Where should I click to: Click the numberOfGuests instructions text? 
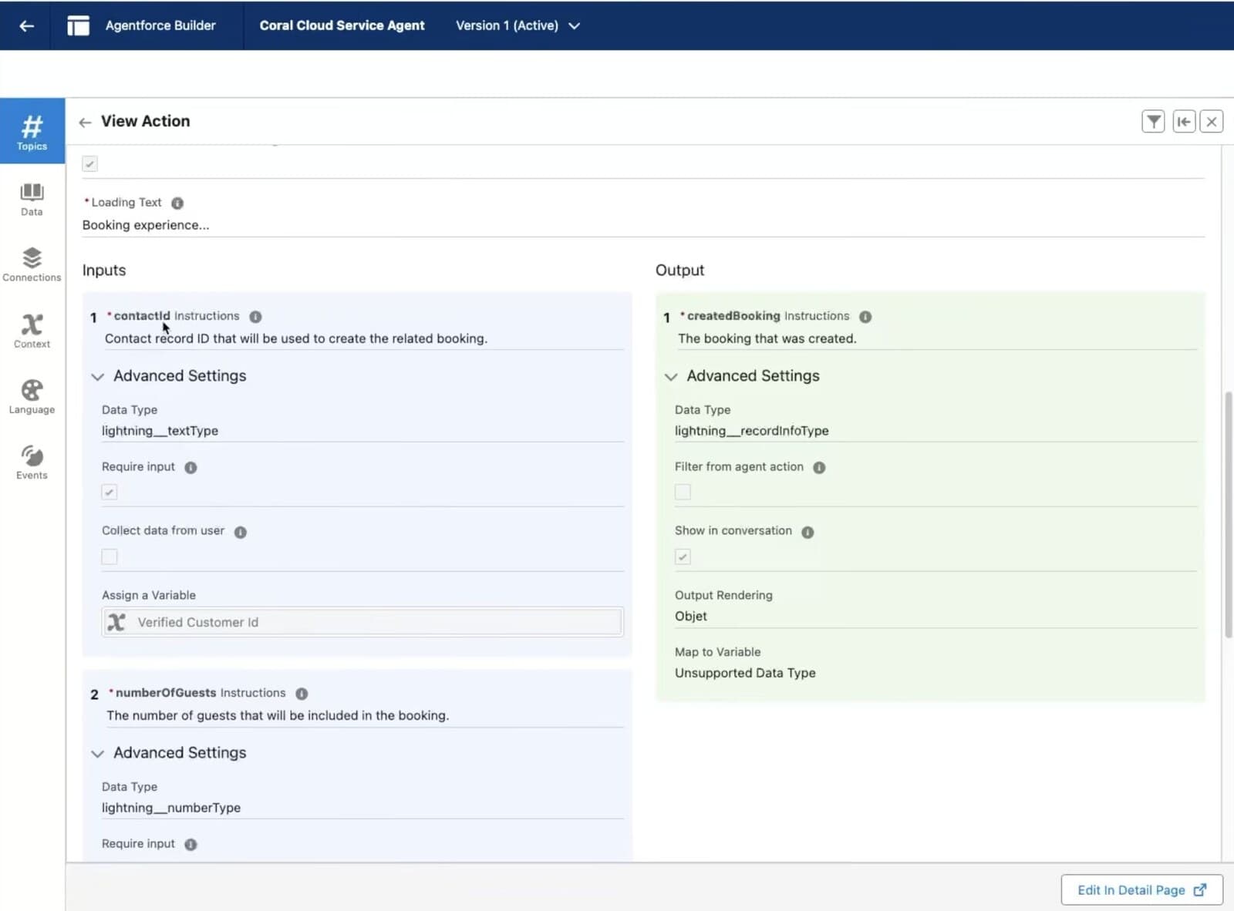pos(278,715)
